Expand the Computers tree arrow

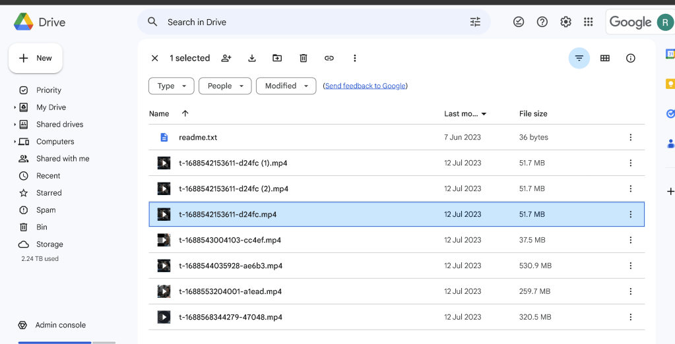[15, 142]
